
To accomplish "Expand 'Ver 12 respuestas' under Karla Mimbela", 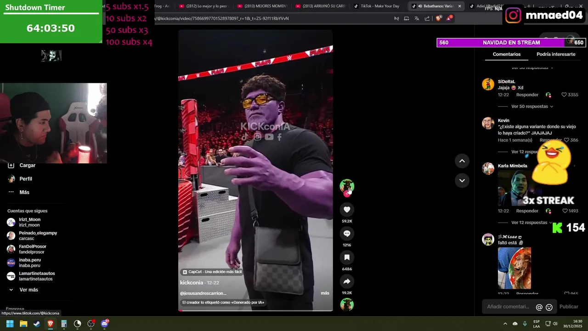I will (x=532, y=223).
